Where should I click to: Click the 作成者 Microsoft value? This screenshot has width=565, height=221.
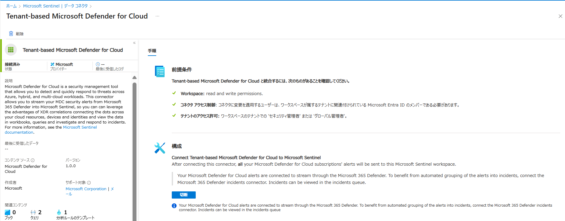(13, 188)
